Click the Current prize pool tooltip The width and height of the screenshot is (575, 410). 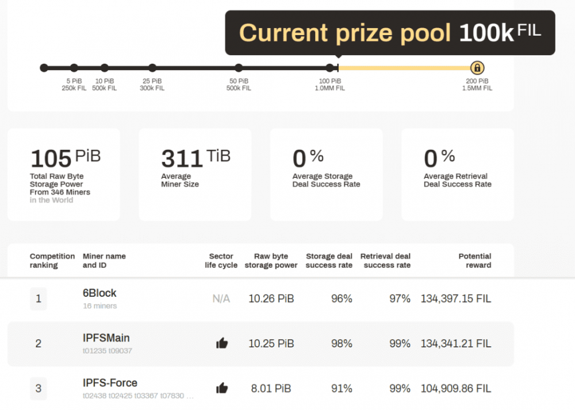[390, 33]
